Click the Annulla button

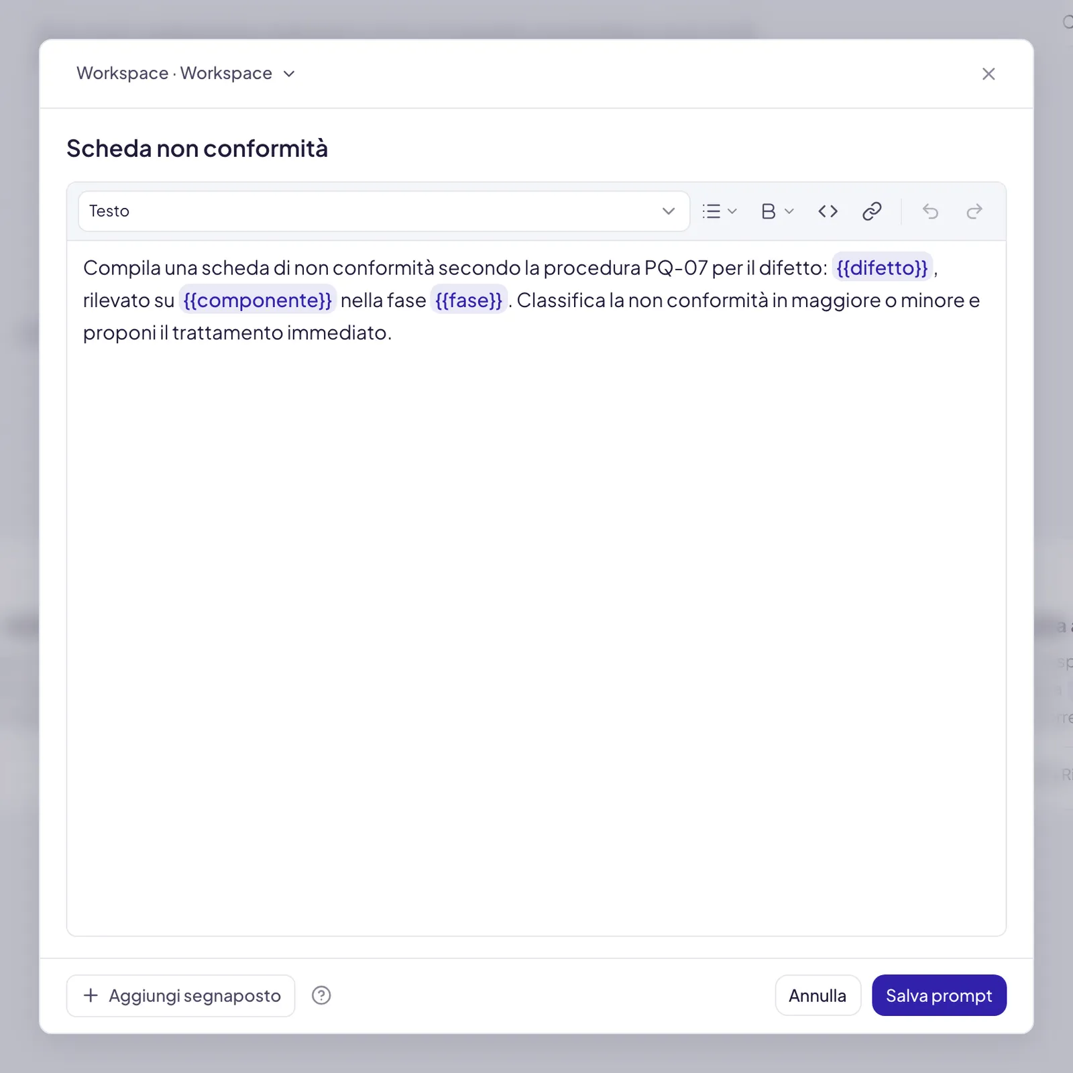[817, 995]
